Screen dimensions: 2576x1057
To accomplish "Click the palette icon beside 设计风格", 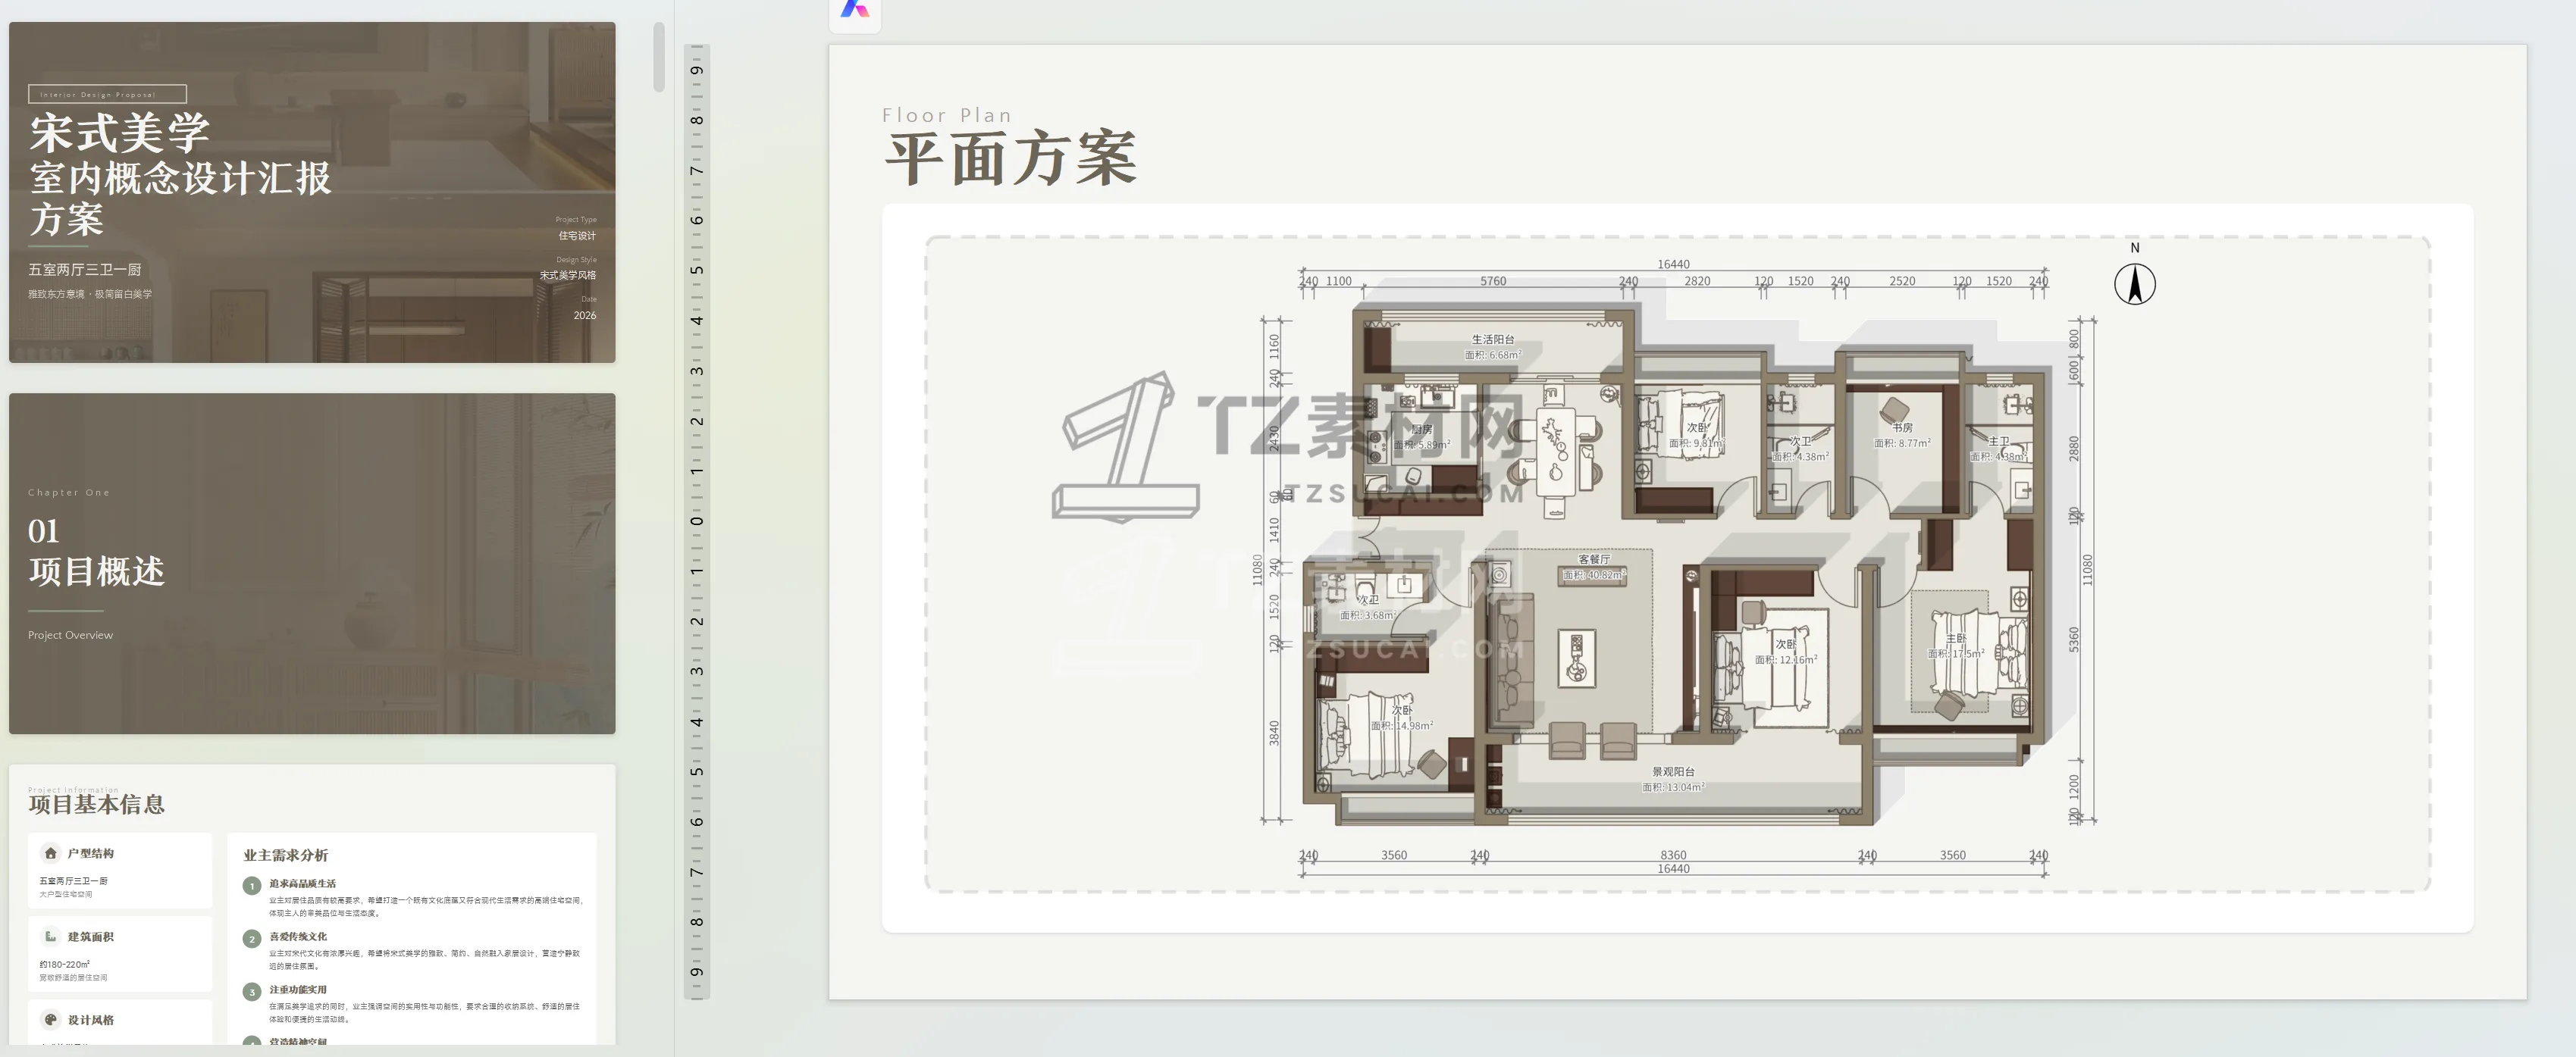I will tap(50, 1019).
